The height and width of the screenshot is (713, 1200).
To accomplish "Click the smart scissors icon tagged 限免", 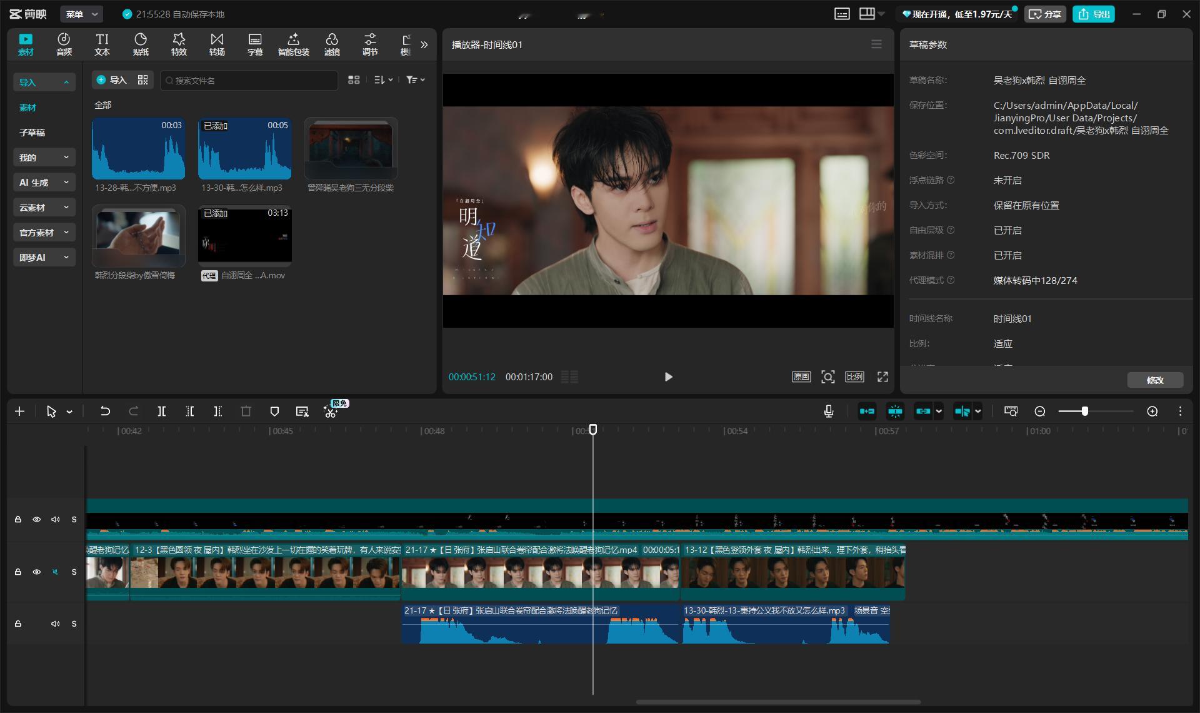I will 331,411.
